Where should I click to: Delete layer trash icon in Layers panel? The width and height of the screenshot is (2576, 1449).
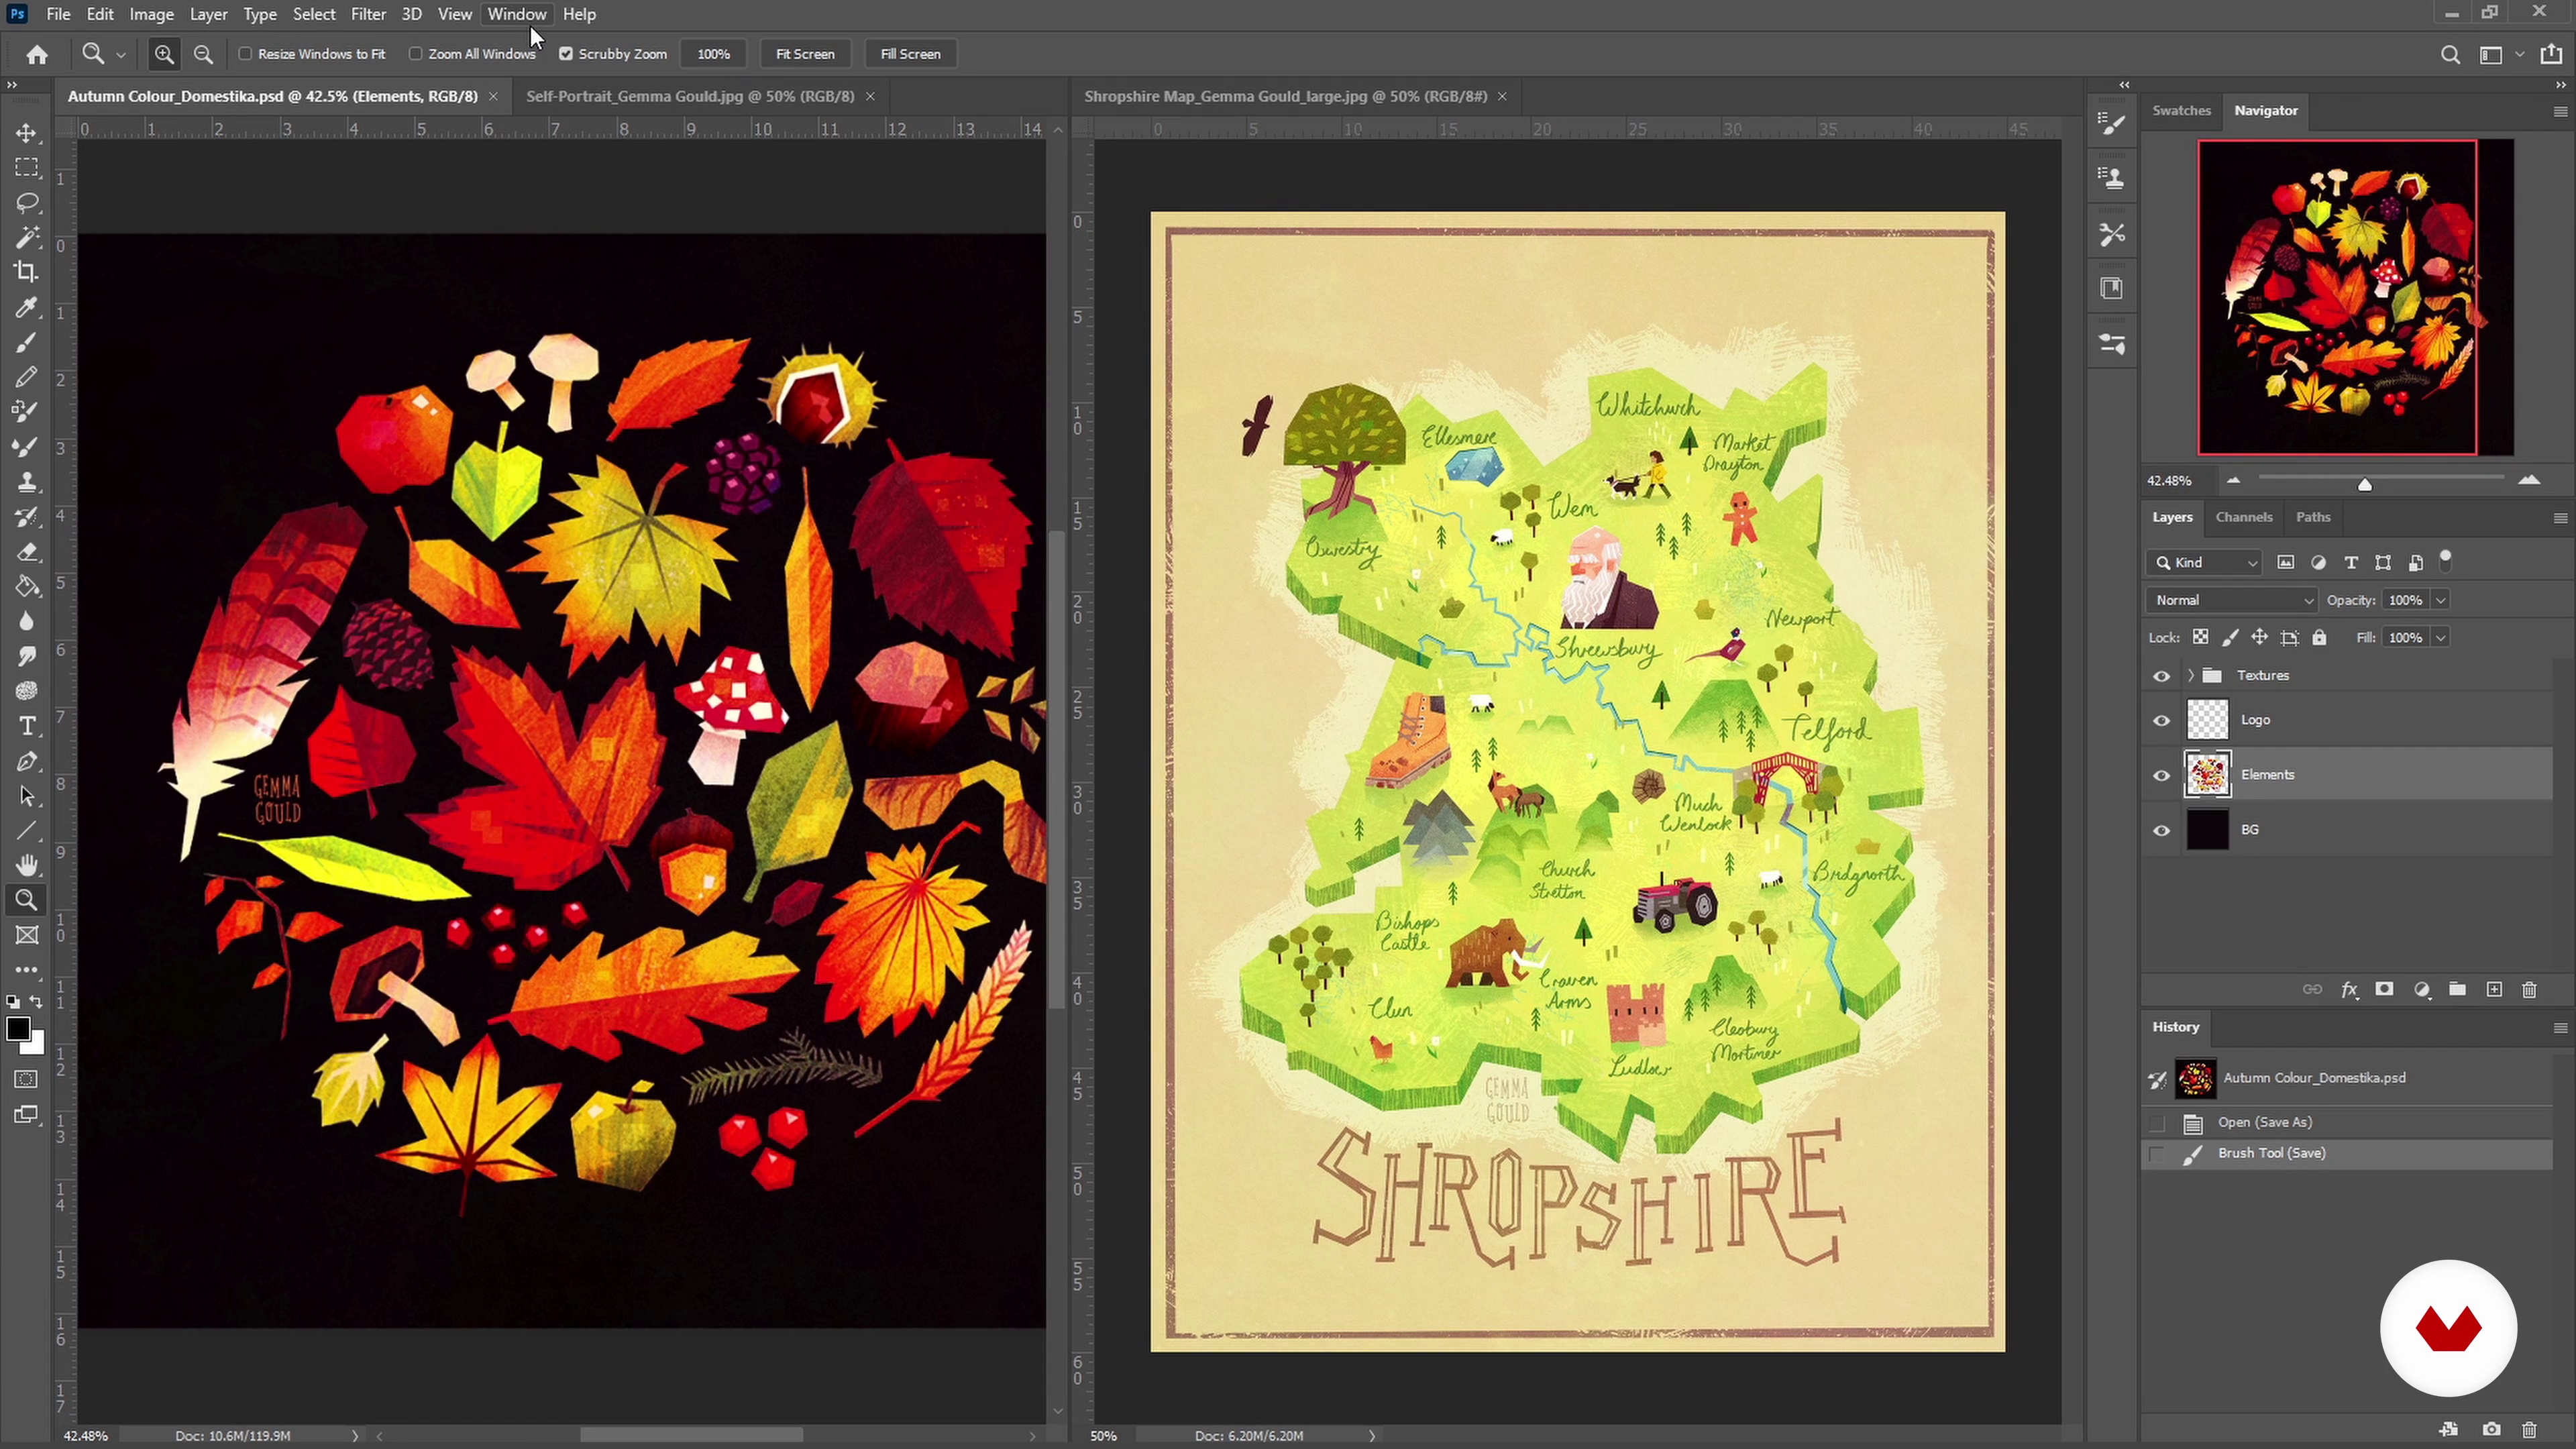pyautogui.click(x=2529, y=990)
